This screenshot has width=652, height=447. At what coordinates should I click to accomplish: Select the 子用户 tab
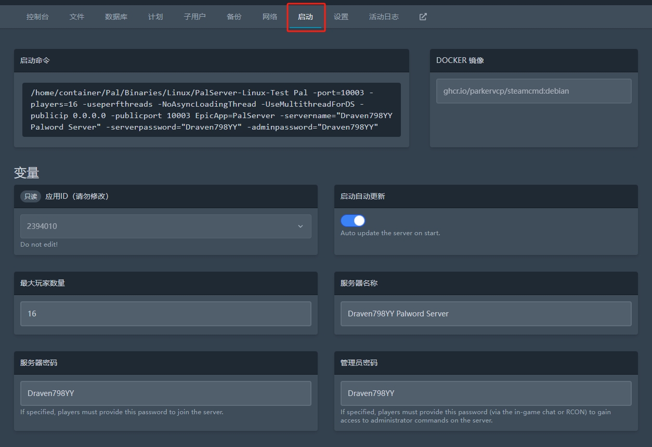(194, 17)
